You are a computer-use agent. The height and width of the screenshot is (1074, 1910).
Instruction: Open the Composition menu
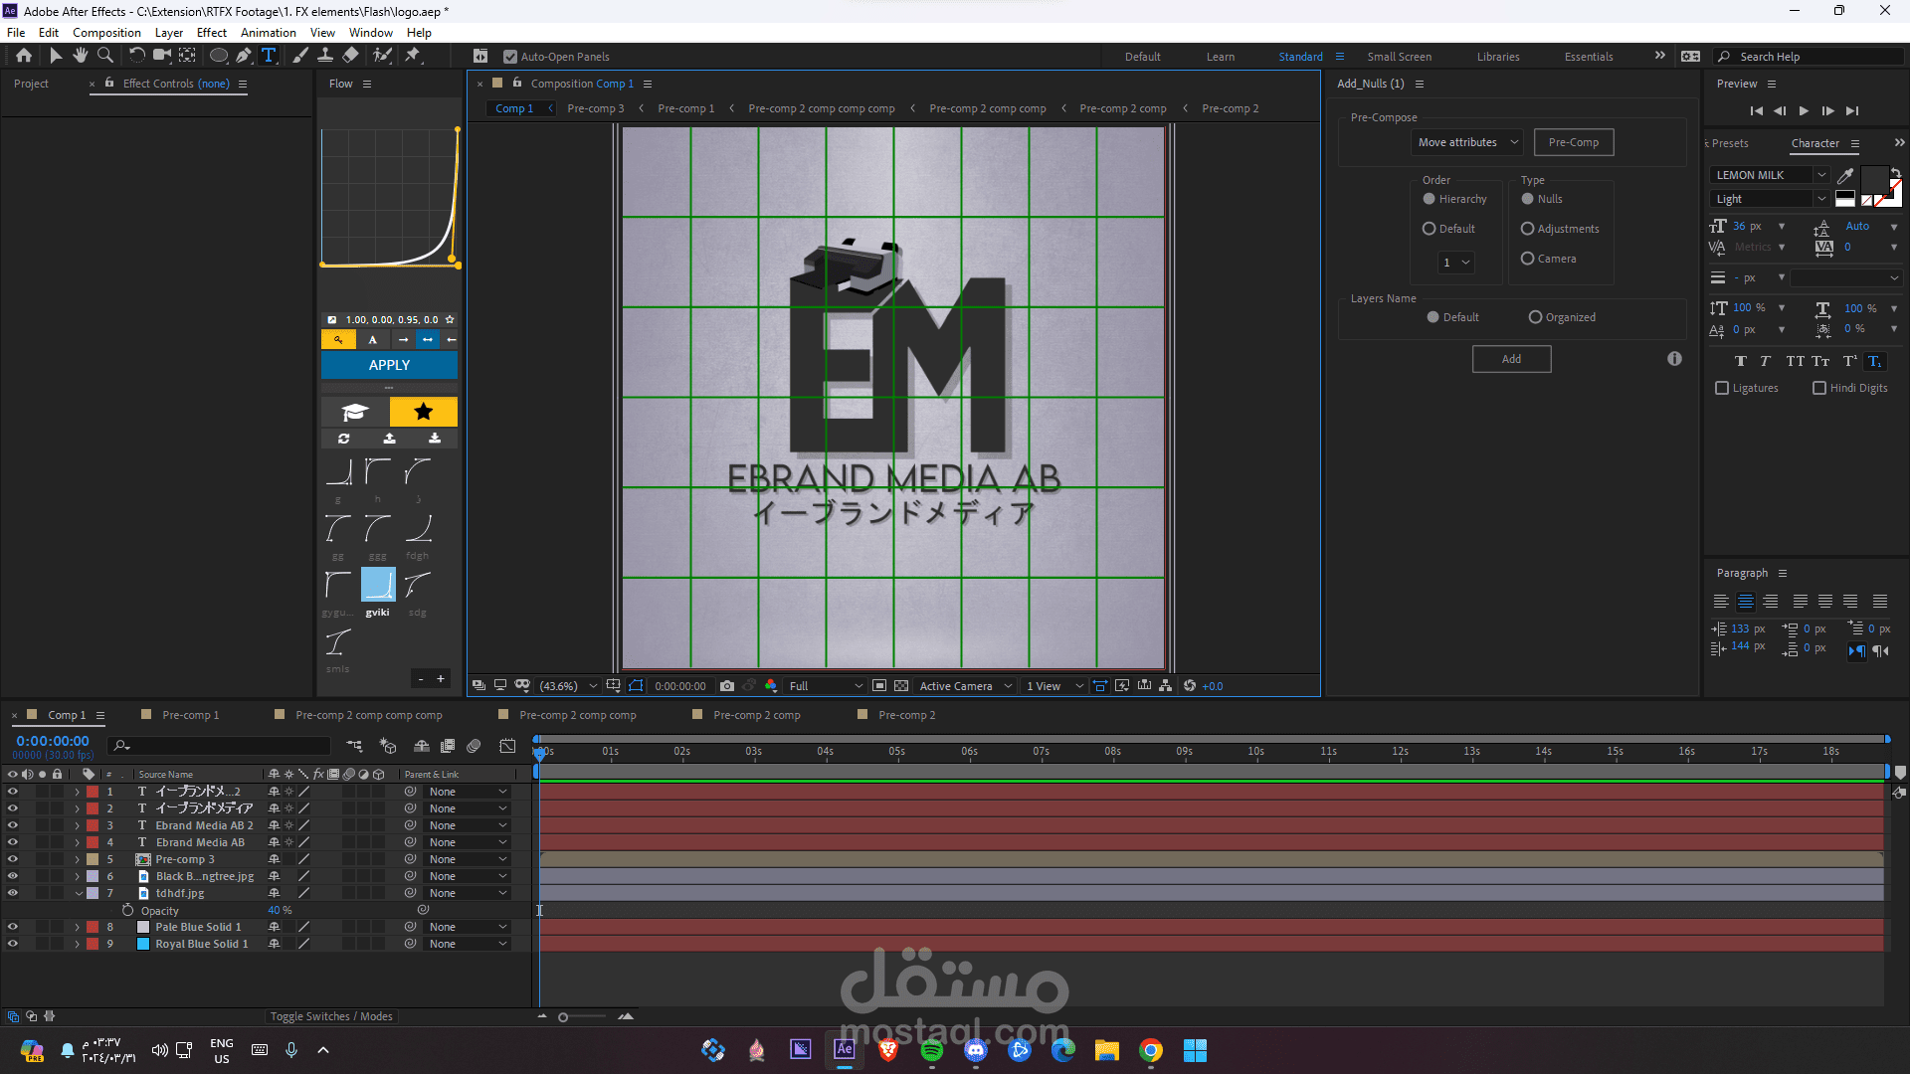(x=106, y=33)
